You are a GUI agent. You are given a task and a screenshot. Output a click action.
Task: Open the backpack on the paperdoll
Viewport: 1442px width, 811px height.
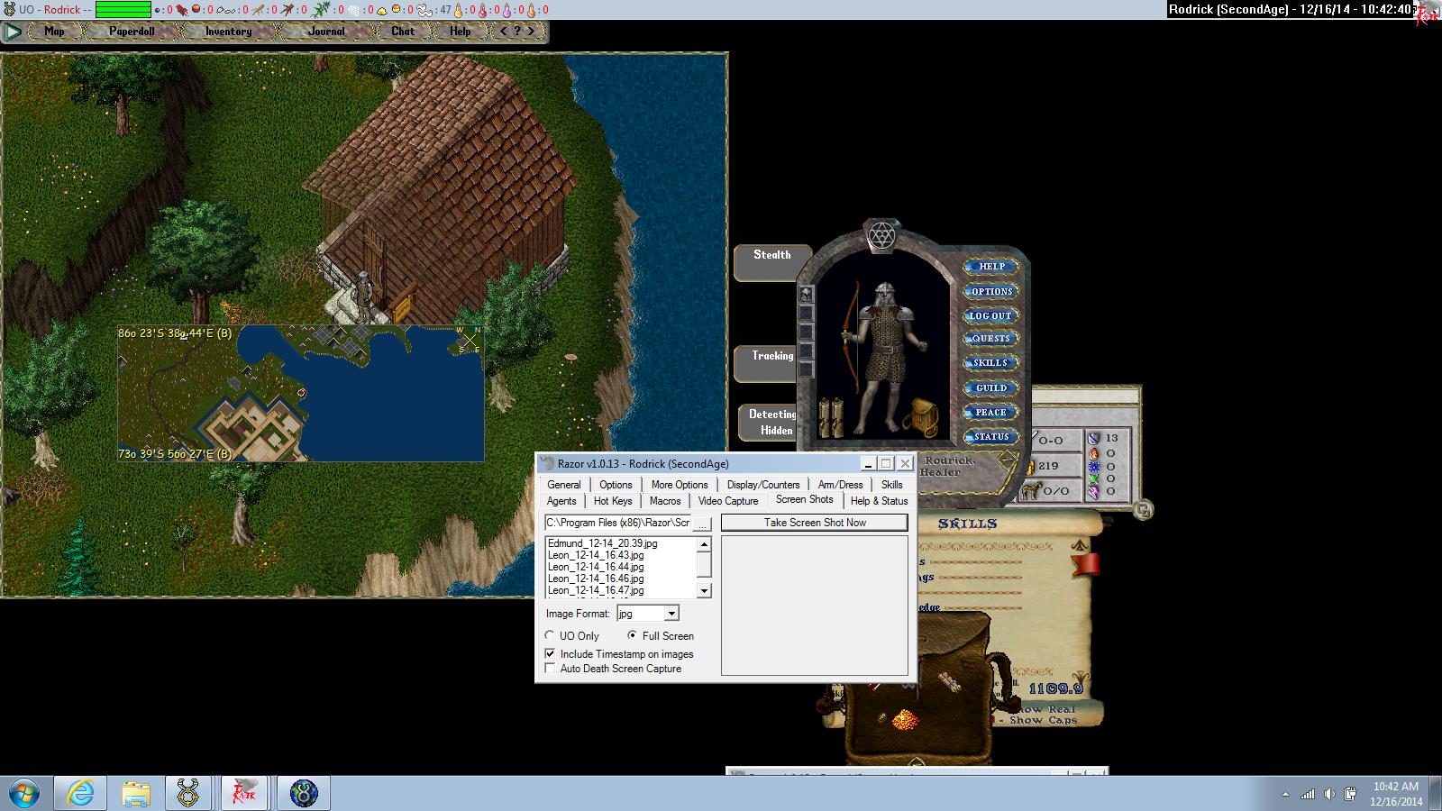[x=923, y=418]
